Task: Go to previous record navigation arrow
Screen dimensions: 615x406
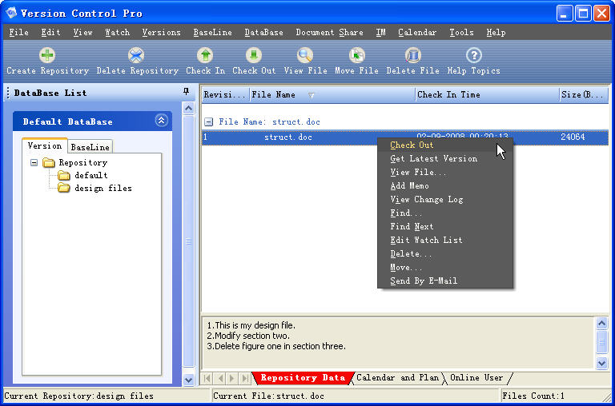Action: pyautogui.click(x=220, y=378)
